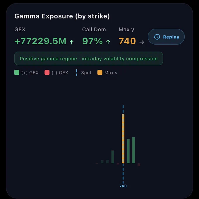199x199 pixels.
Task: Select the 97% Call Dom. value
Action: pyautogui.click(x=92, y=41)
